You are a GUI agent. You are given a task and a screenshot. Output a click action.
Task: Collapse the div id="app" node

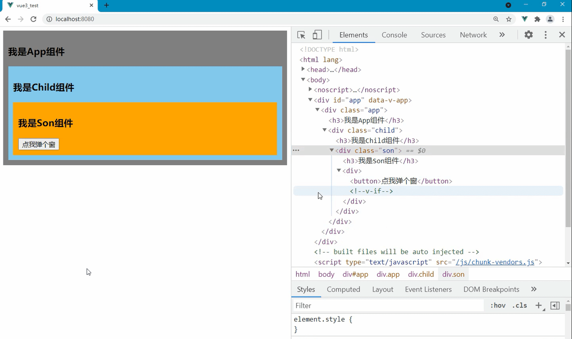click(310, 100)
